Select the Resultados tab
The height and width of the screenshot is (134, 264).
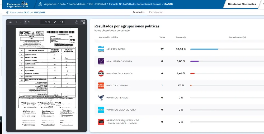(x=138, y=12)
